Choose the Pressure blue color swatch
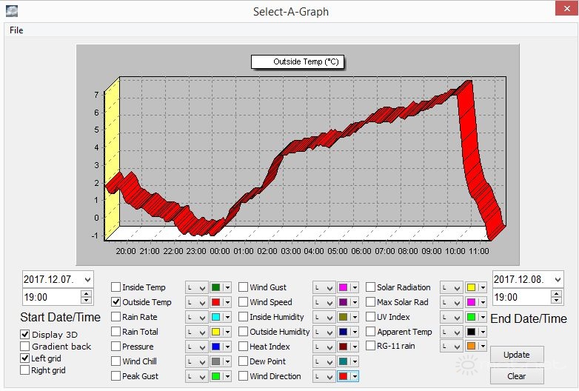 pyautogui.click(x=216, y=347)
